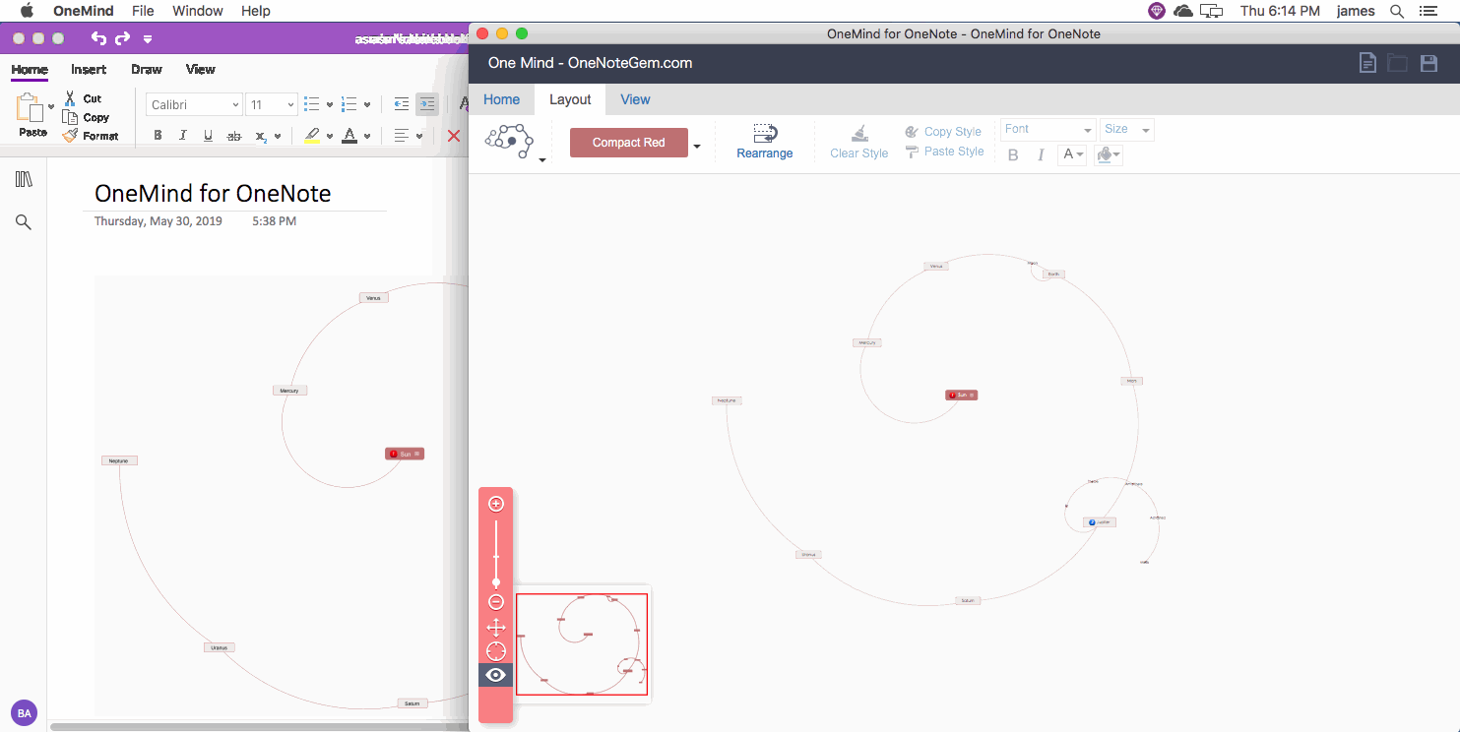Image resolution: width=1460 pixels, height=732 pixels.
Task: Click the spiral layout structure icon
Action: (x=508, y=143)
